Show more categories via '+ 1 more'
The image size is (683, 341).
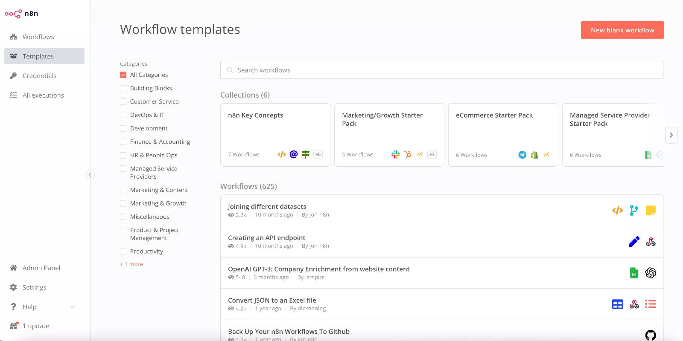(x=132, y=264)
